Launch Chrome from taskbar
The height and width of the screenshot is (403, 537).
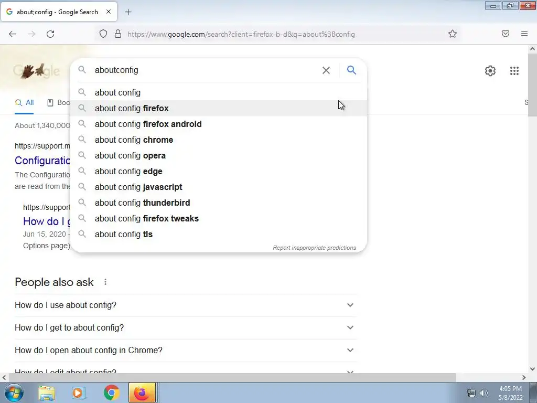coord(111,393)
